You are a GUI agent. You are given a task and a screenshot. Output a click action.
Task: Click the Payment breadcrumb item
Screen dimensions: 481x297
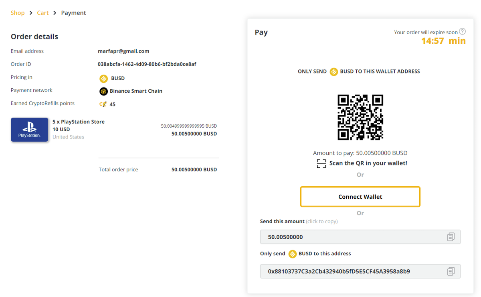point(73,13)
